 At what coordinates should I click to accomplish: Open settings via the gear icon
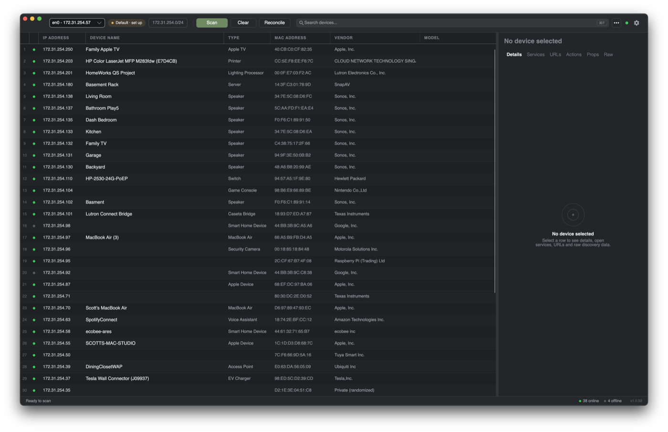click(637, 22)
